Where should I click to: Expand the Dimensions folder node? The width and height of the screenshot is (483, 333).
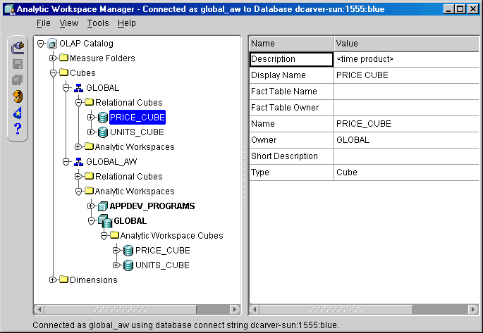coord(53,279)
